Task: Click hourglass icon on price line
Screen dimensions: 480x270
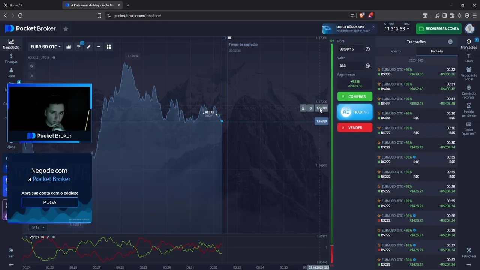Action: [303, 108]
